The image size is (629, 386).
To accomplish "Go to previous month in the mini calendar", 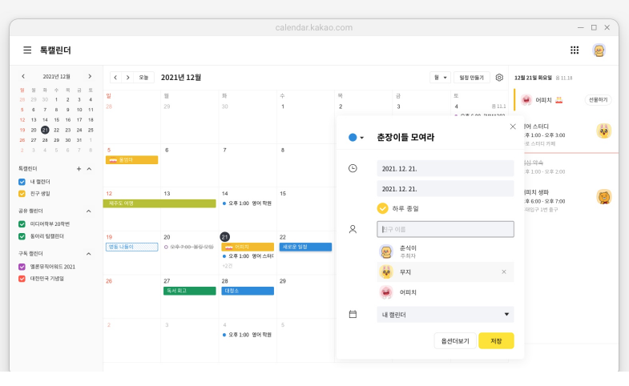I will click(23, 76).
